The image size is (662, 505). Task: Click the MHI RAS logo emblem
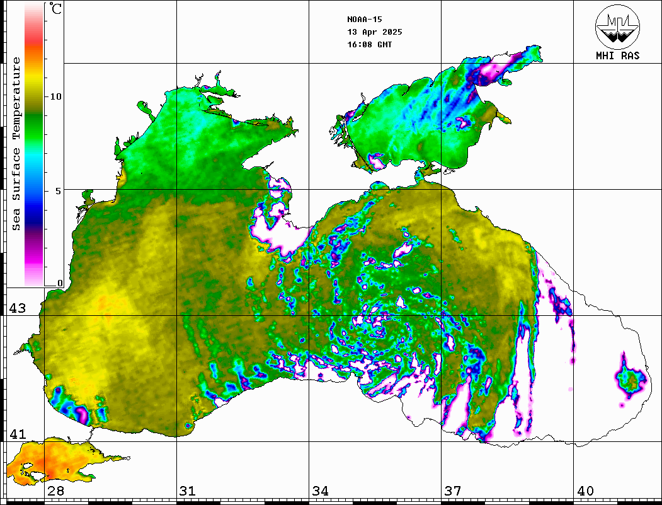(x=618, y=26)
